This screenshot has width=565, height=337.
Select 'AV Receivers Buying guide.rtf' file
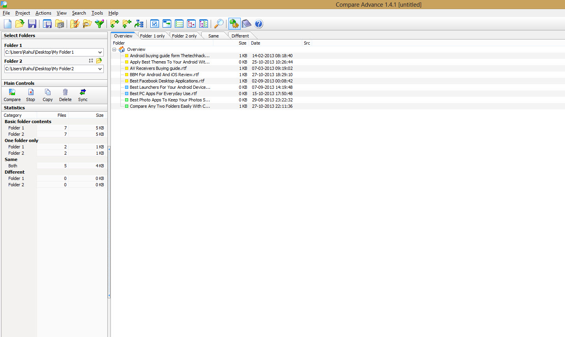[158, 68]
